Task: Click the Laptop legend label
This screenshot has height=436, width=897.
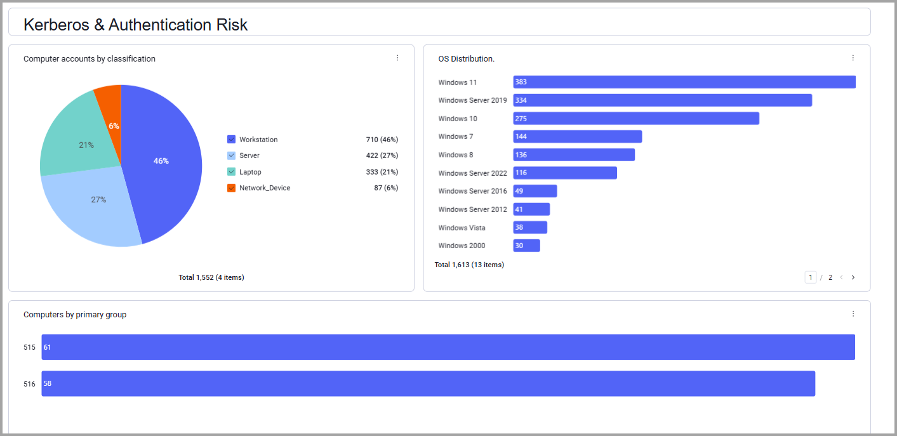Action: [250, 172]
